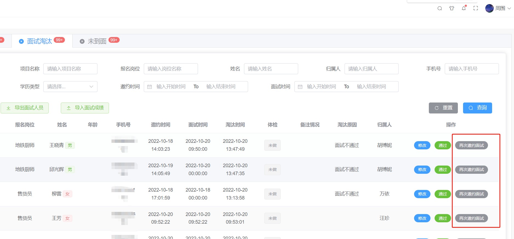Click 未做 体检 tag for 王晓青

272,146
